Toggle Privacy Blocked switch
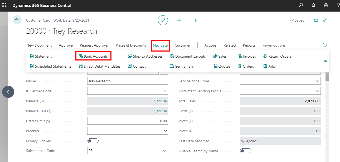This screenshot has height=162, width=340. tap(93, 141)
